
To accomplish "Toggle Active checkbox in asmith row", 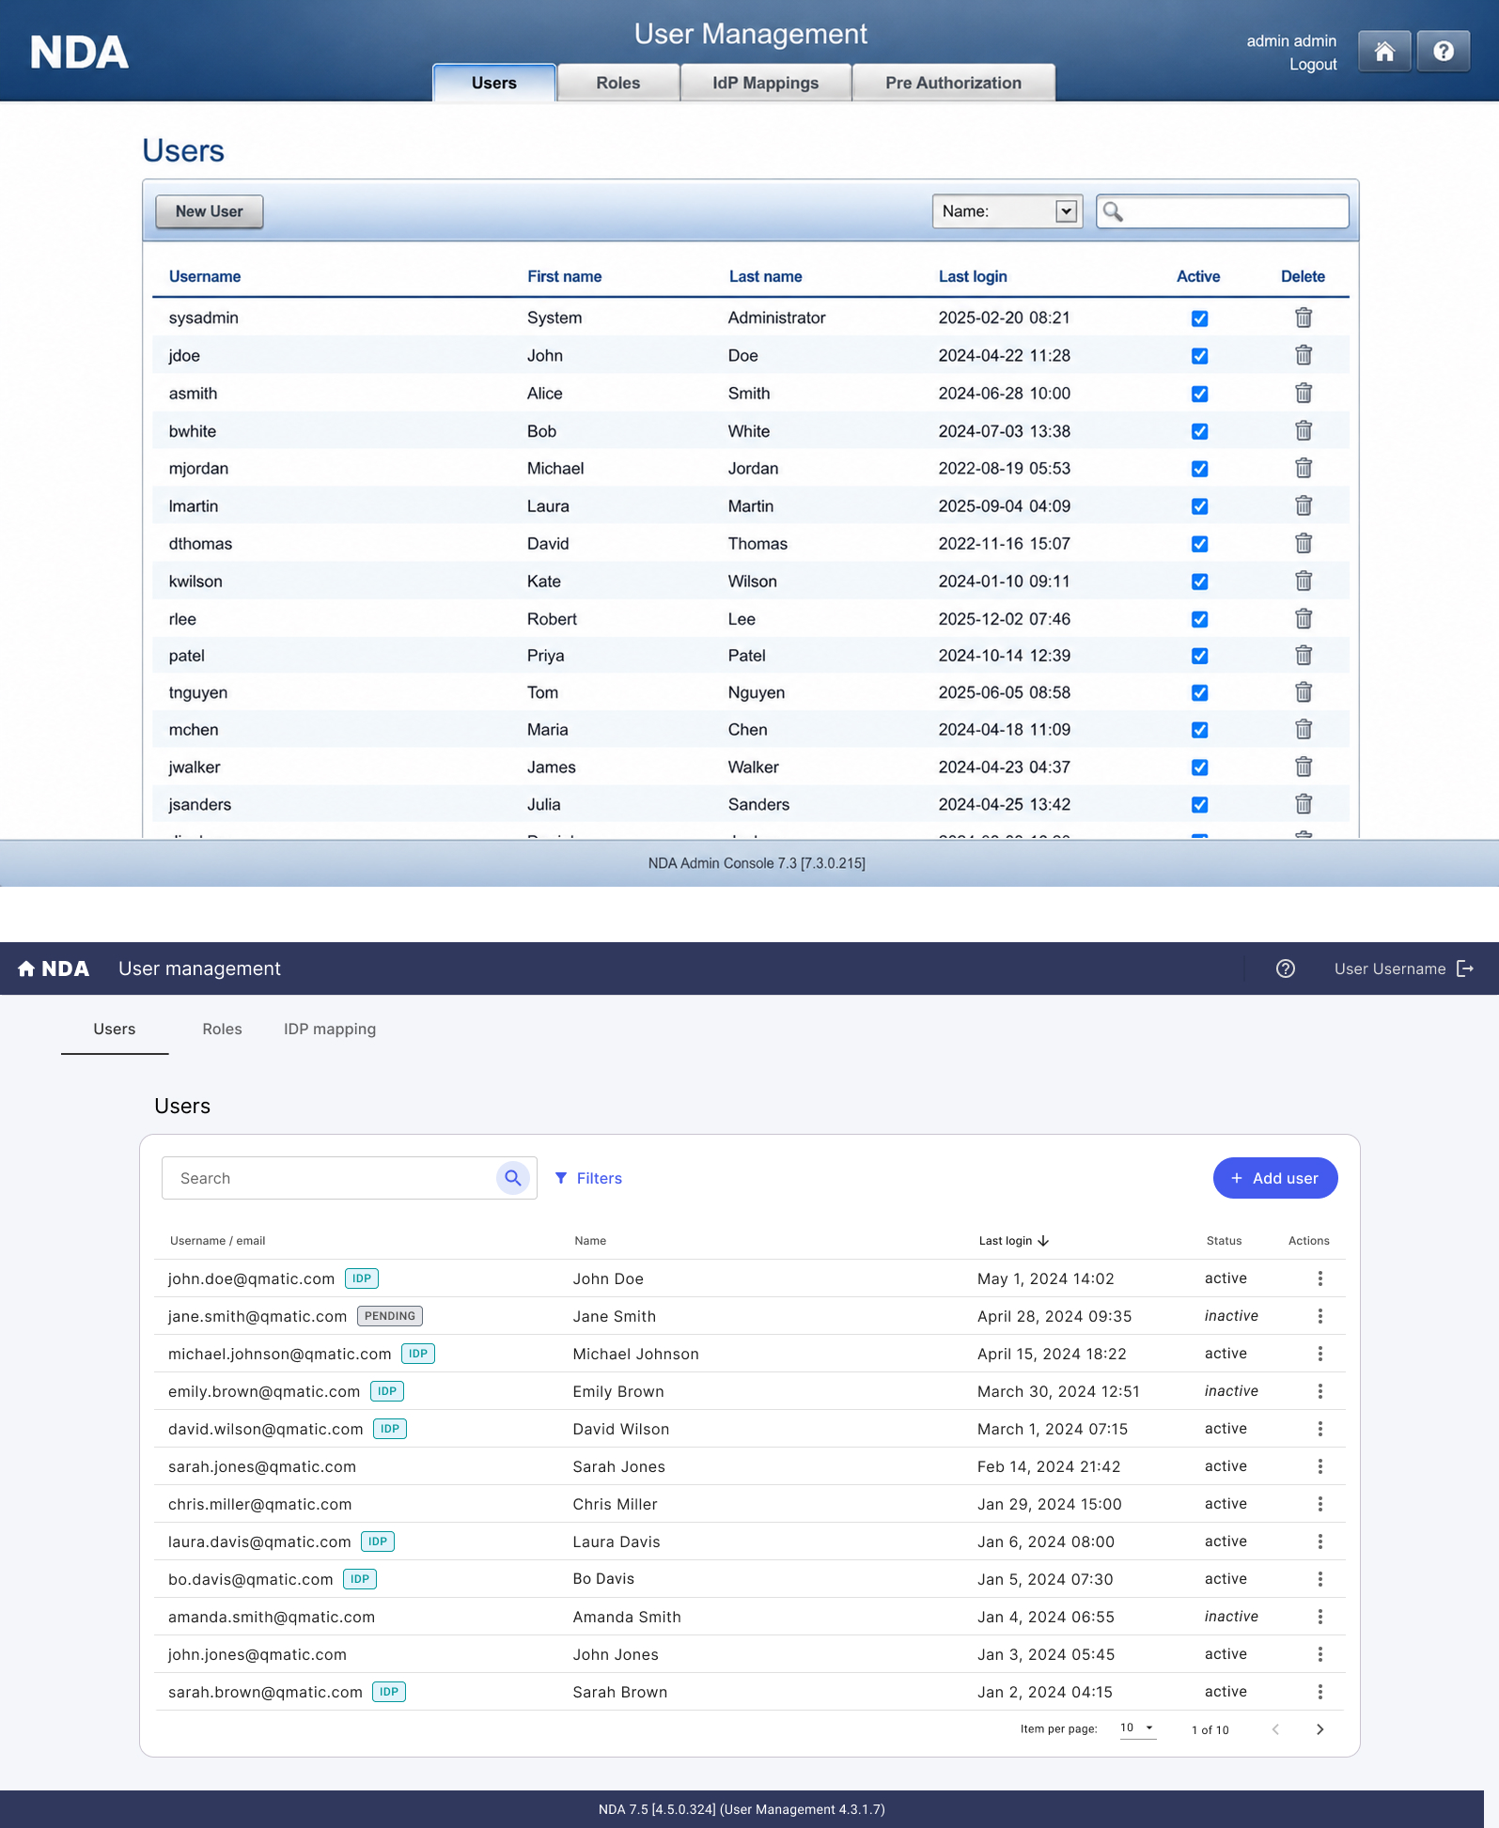I will tap(1200, 394).
